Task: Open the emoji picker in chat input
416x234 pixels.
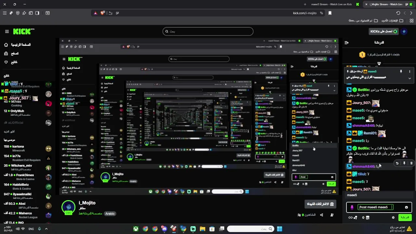Action: pos(406,207)
